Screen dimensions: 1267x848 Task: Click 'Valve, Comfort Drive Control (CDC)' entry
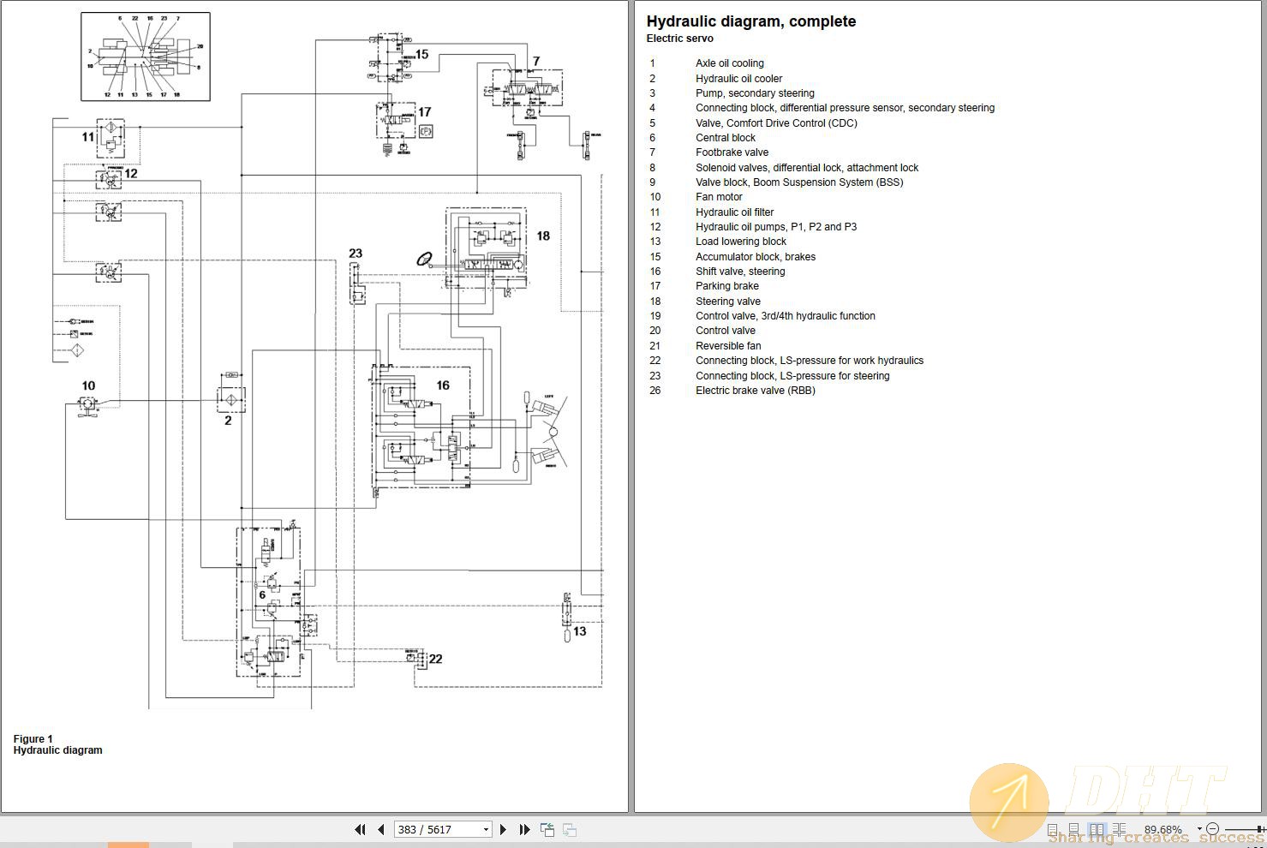coord(776,123)
